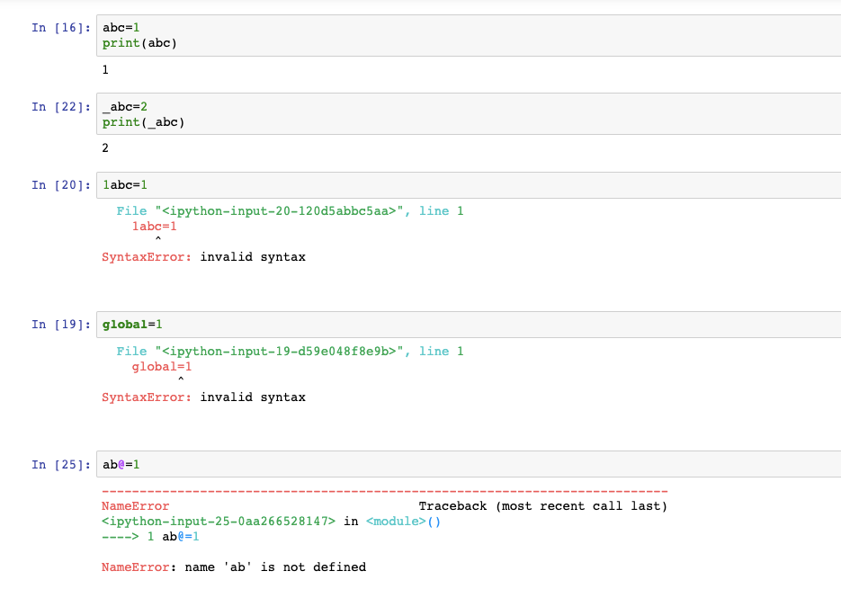Image resolution: width=841 pixels, height=589 pixels.
Task: Select the output value 1
Action: [105, 69]
